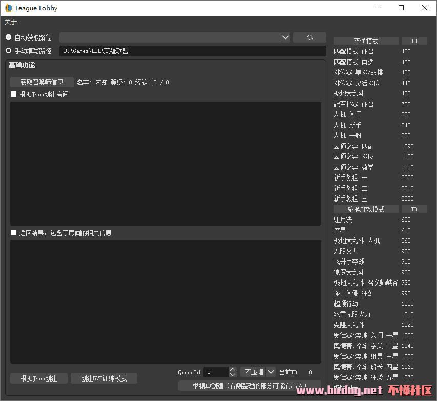This screenshot has height=401, width=437.
Task: Click the 普通模式 header button
Action: click(x=366, y=41)
